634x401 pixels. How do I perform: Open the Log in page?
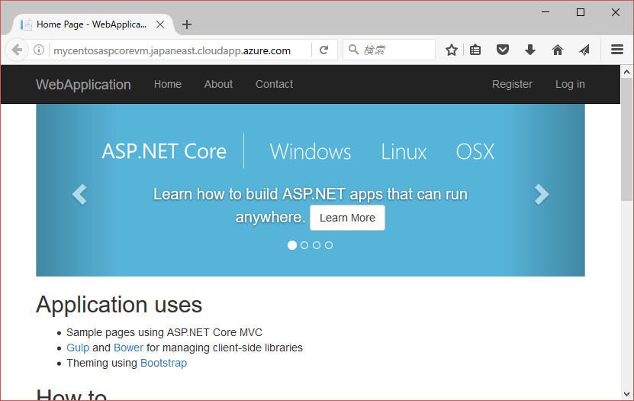(x=570, y=84)
